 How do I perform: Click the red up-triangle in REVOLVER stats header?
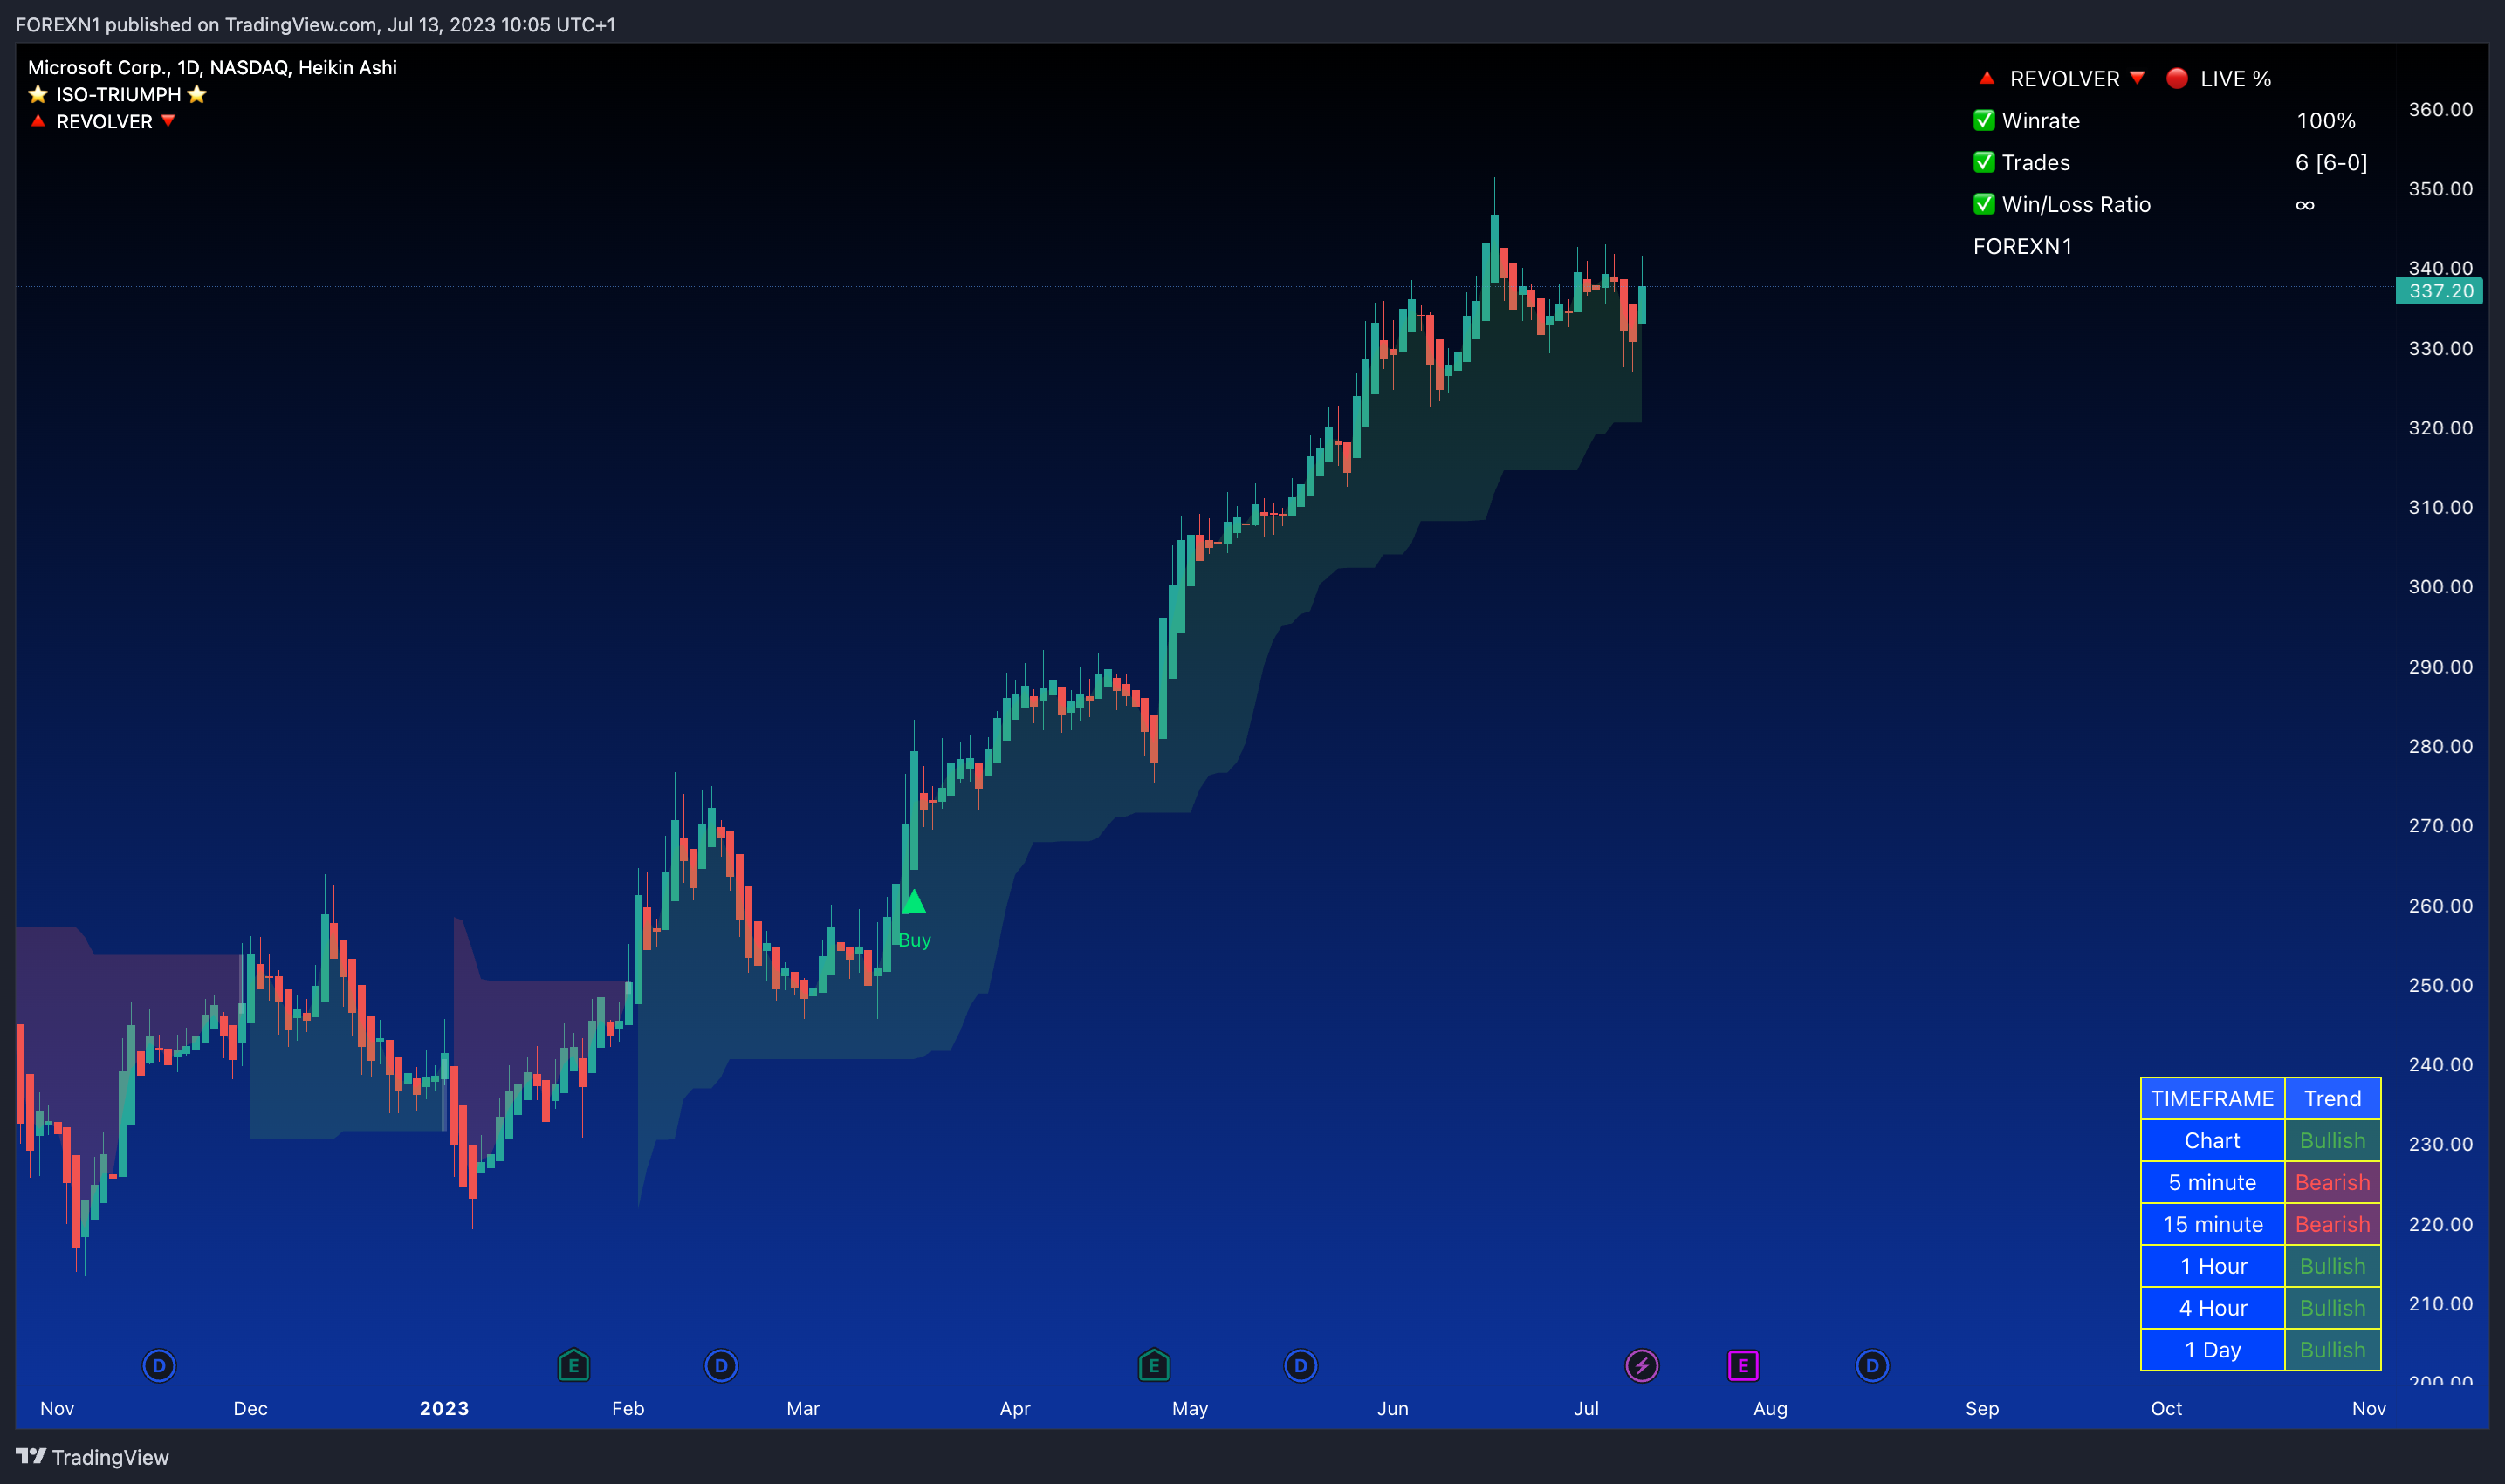click(x=1987, y=78)
